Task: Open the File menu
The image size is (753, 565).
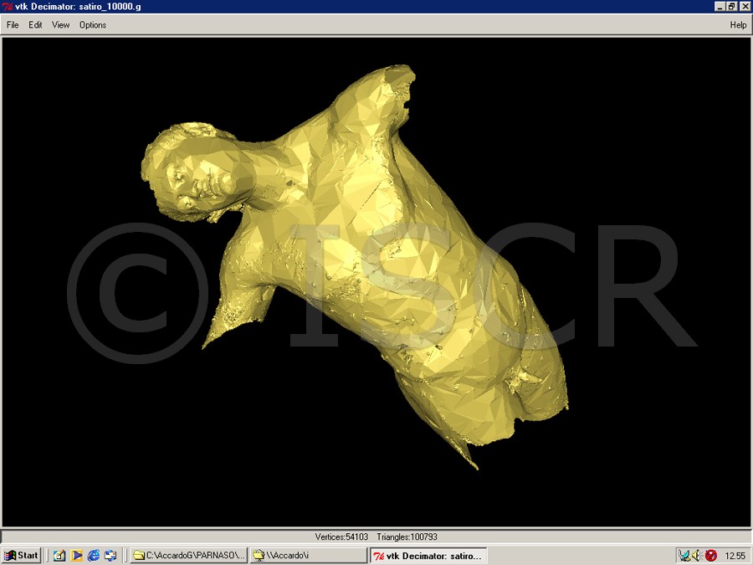Action: tap(13, 25)
